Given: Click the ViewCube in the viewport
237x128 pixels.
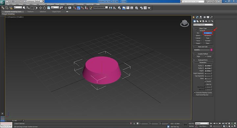Looking at the screenshot, I should 184,23.
